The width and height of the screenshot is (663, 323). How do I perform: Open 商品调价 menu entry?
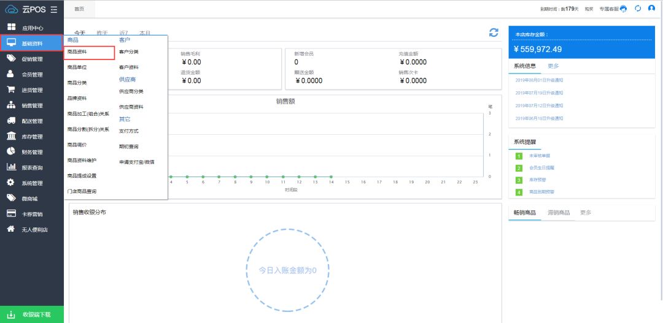pyautogui.click(x=77, y=145)
